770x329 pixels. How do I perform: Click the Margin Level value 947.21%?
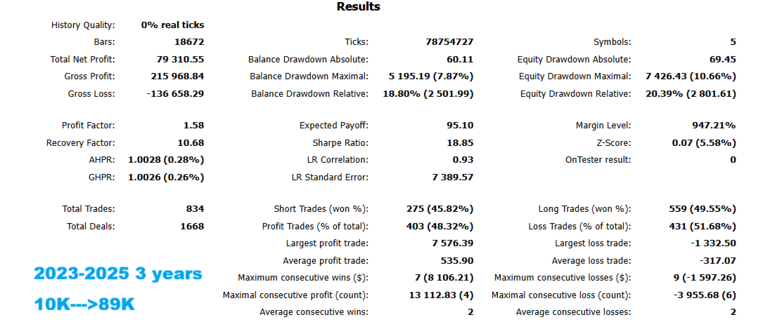point(714,126)
